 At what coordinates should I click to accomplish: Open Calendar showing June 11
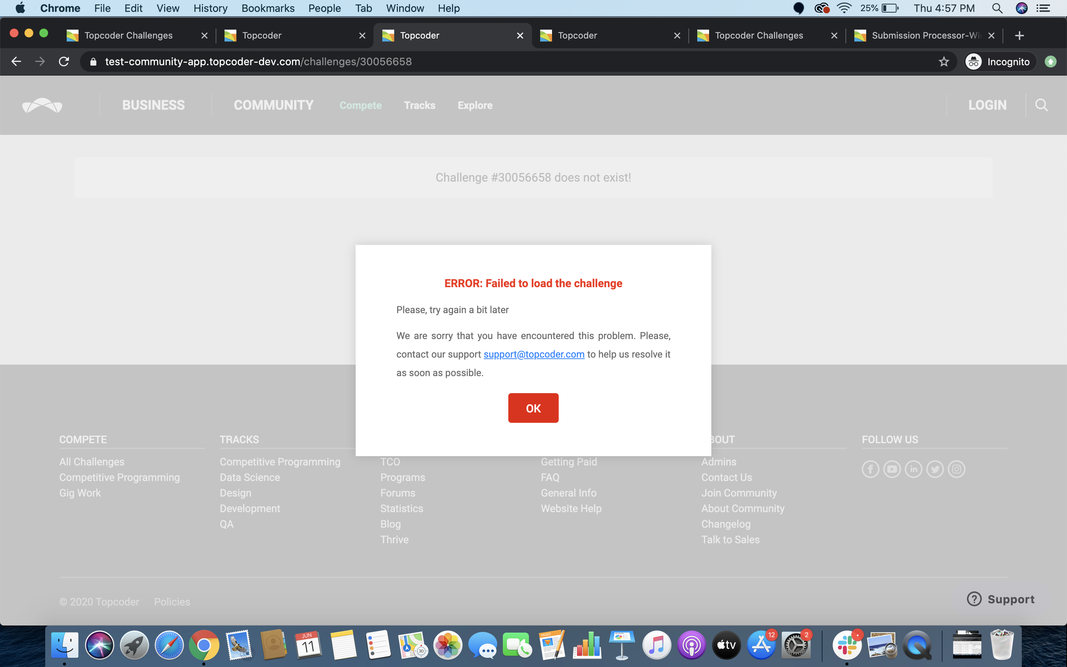coord(308,646)
